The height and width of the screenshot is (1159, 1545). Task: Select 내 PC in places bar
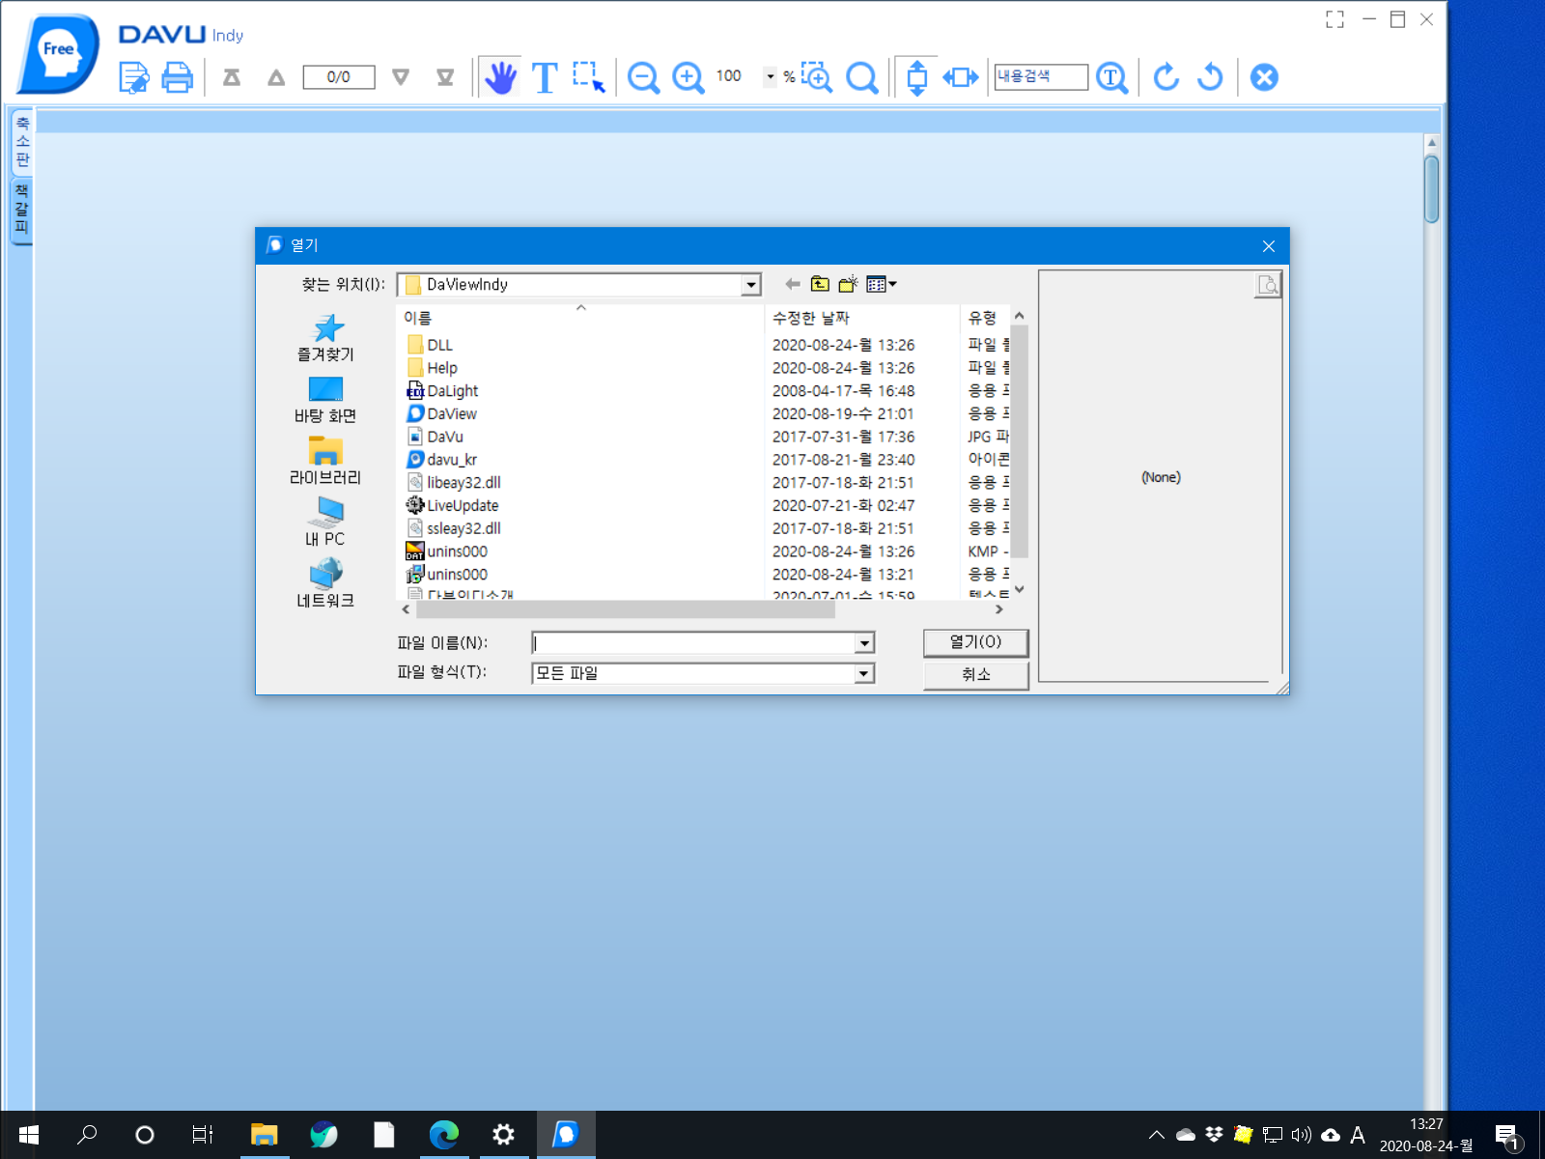coord(325,523)
